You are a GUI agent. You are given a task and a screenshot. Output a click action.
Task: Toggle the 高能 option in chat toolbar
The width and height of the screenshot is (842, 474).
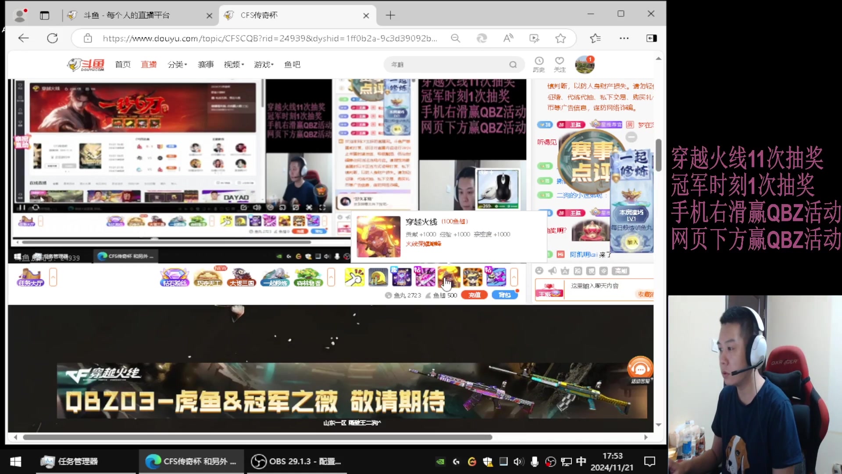(x=621, y=271)
